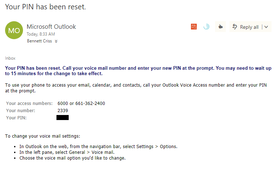Like this message with thumbs-up icon
Screen dimensions: 278x170
click(x=220, y=27)
